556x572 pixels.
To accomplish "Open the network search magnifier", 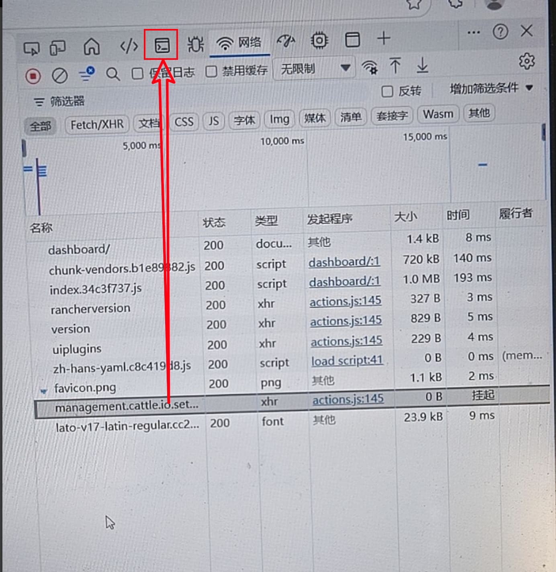I will click(x=112, y=74).
